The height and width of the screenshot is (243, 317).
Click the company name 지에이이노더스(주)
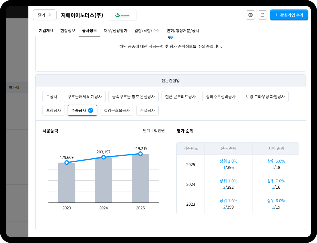coord(82,15)
